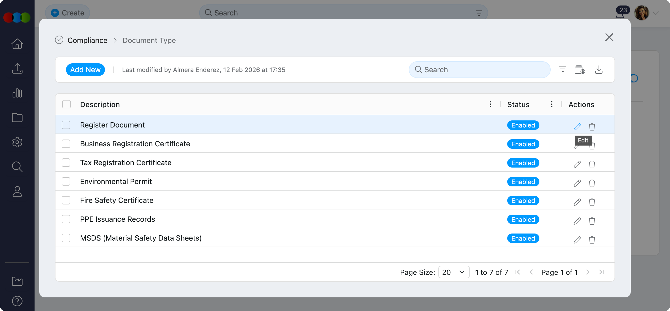The width and height of the screenshot is (670, 311).
Task: Check the PPE Issuance Records row checkbox
Action: (66, 219)
